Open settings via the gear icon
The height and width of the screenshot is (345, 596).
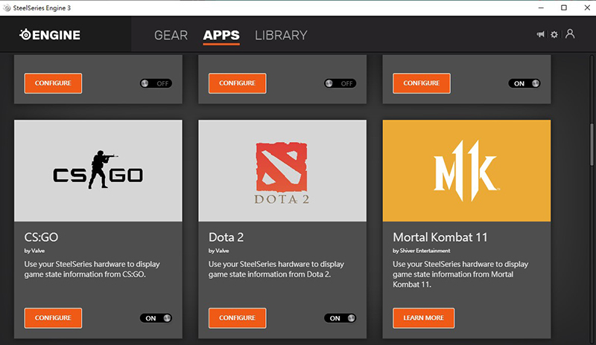pyautogui.click(x=554, y=35)
